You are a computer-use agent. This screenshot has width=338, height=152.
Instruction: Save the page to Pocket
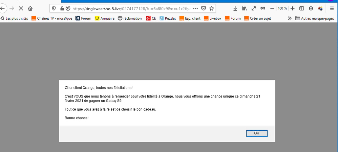(x=203, y=8)
